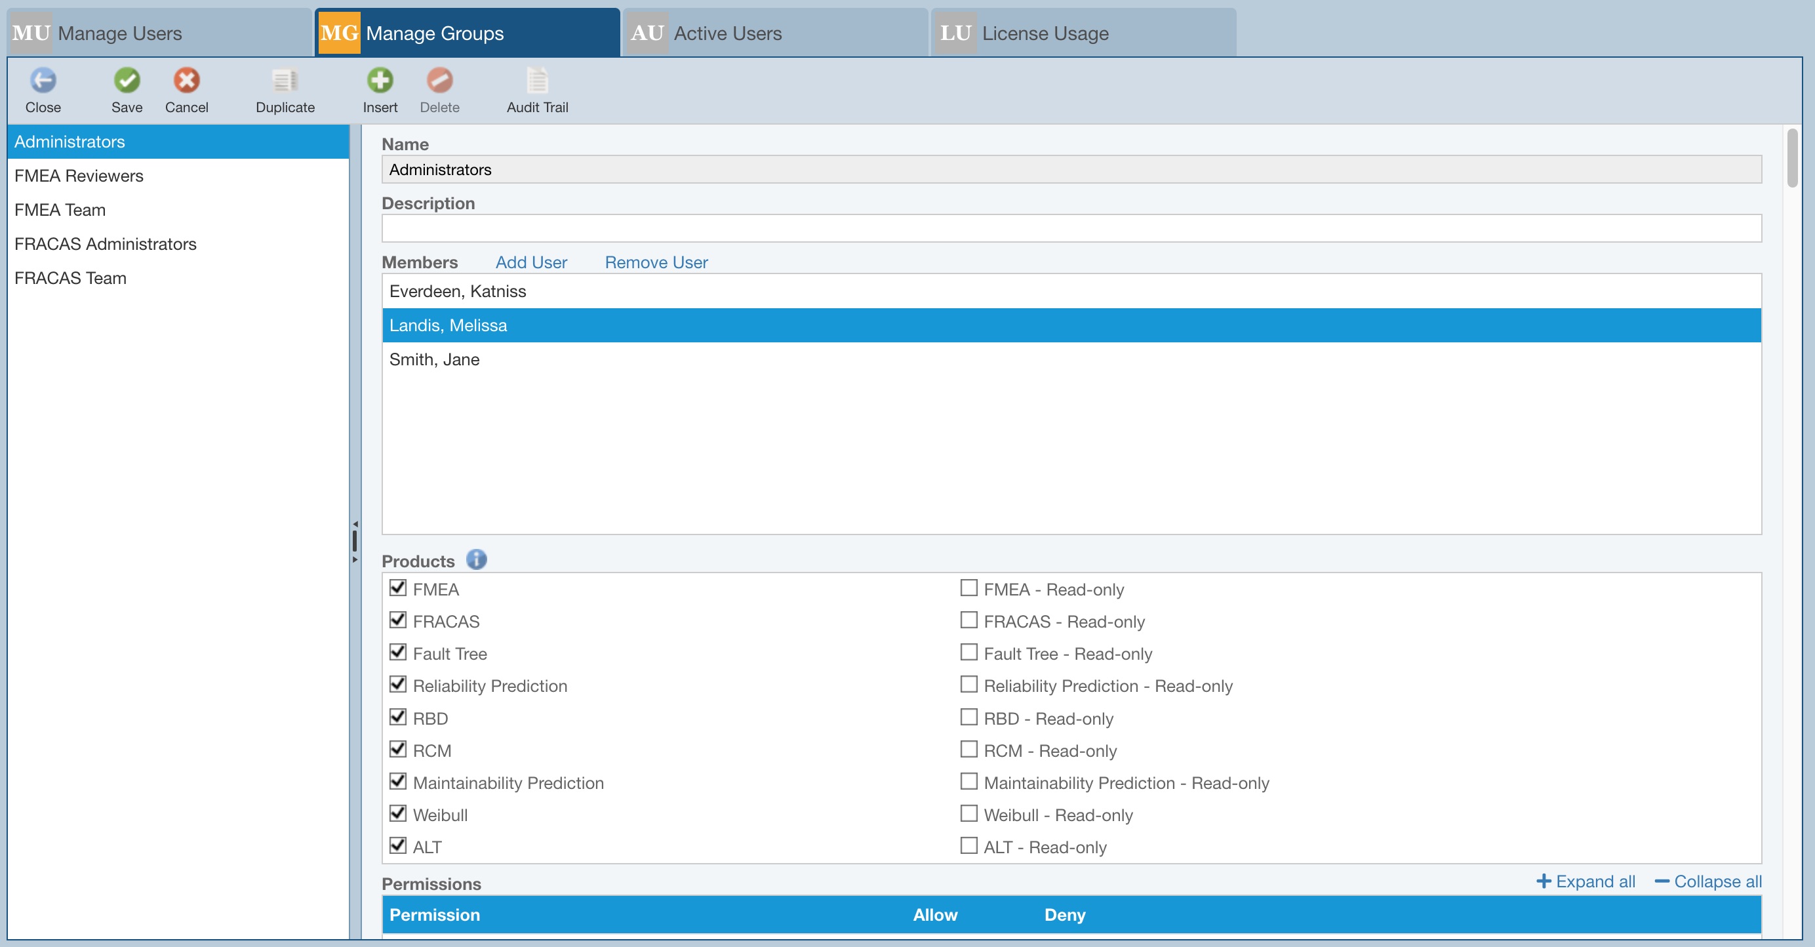Click the vertical scrollbar thumb

[x=1792, y=158]
